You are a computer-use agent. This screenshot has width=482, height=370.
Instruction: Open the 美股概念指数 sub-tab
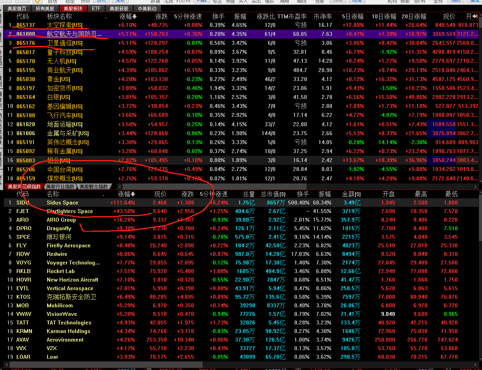[x=94, y=187]
